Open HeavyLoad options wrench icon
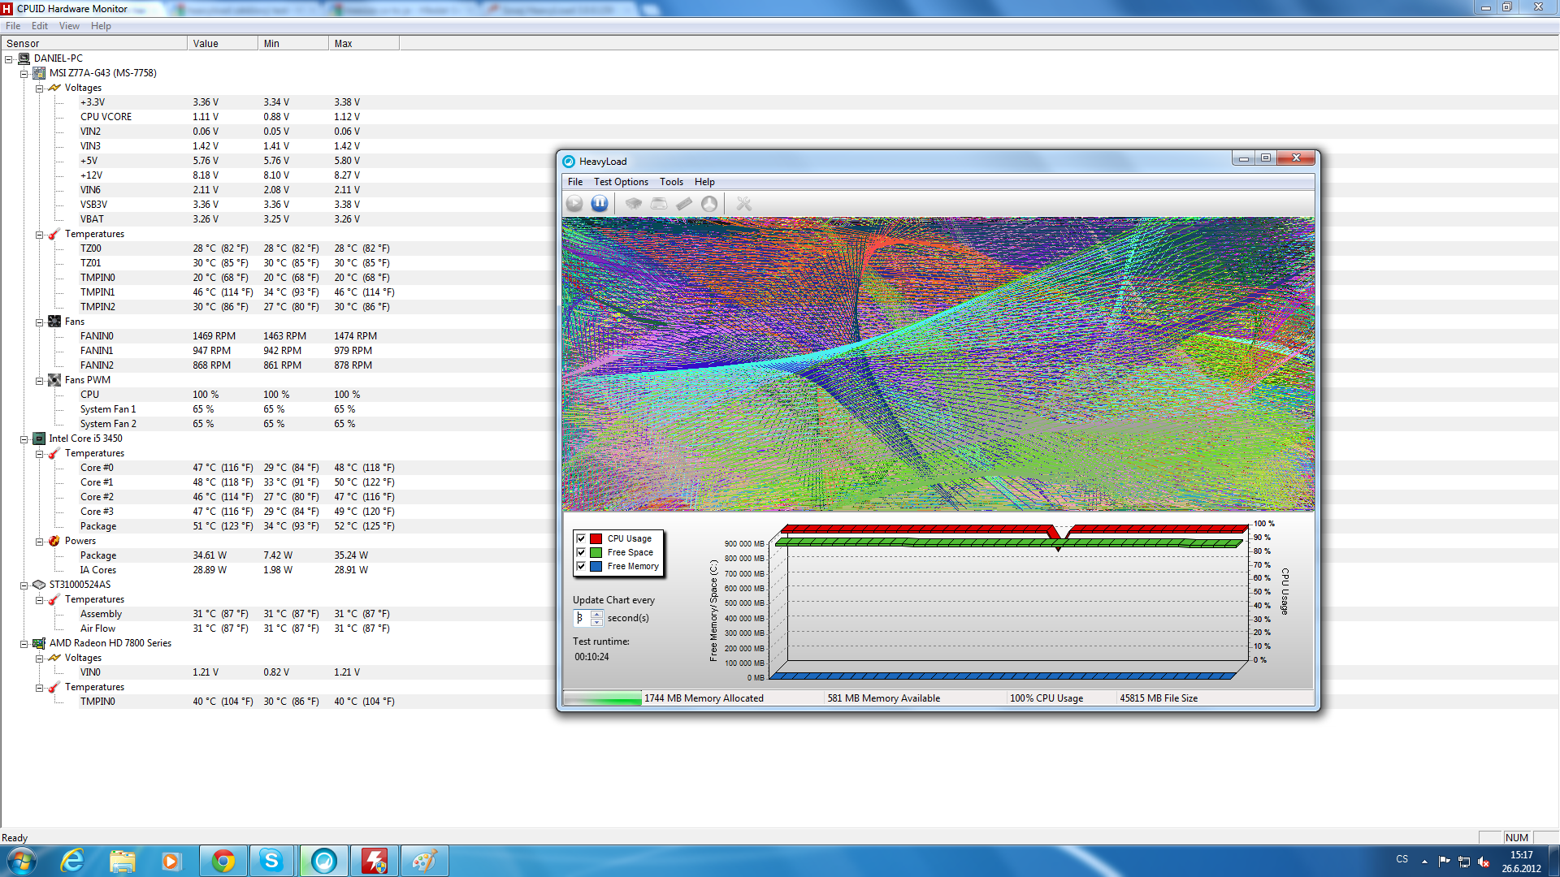Viewport: 1560px width, 877px height. [743, 204]
